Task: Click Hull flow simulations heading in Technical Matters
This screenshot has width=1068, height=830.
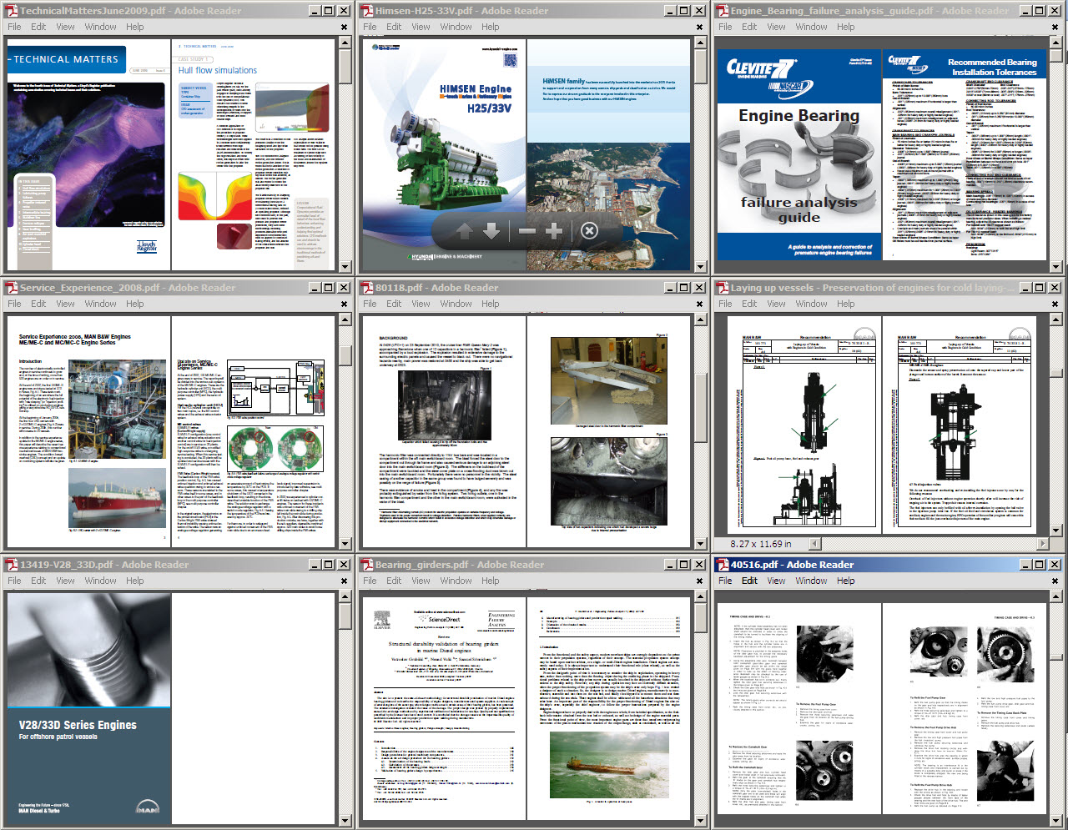Action: [x=217, y=71]
